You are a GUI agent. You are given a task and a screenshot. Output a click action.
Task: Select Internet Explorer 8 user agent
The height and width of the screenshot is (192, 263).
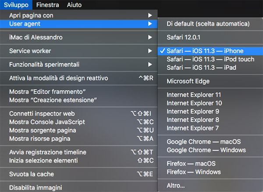click(210, 120)
